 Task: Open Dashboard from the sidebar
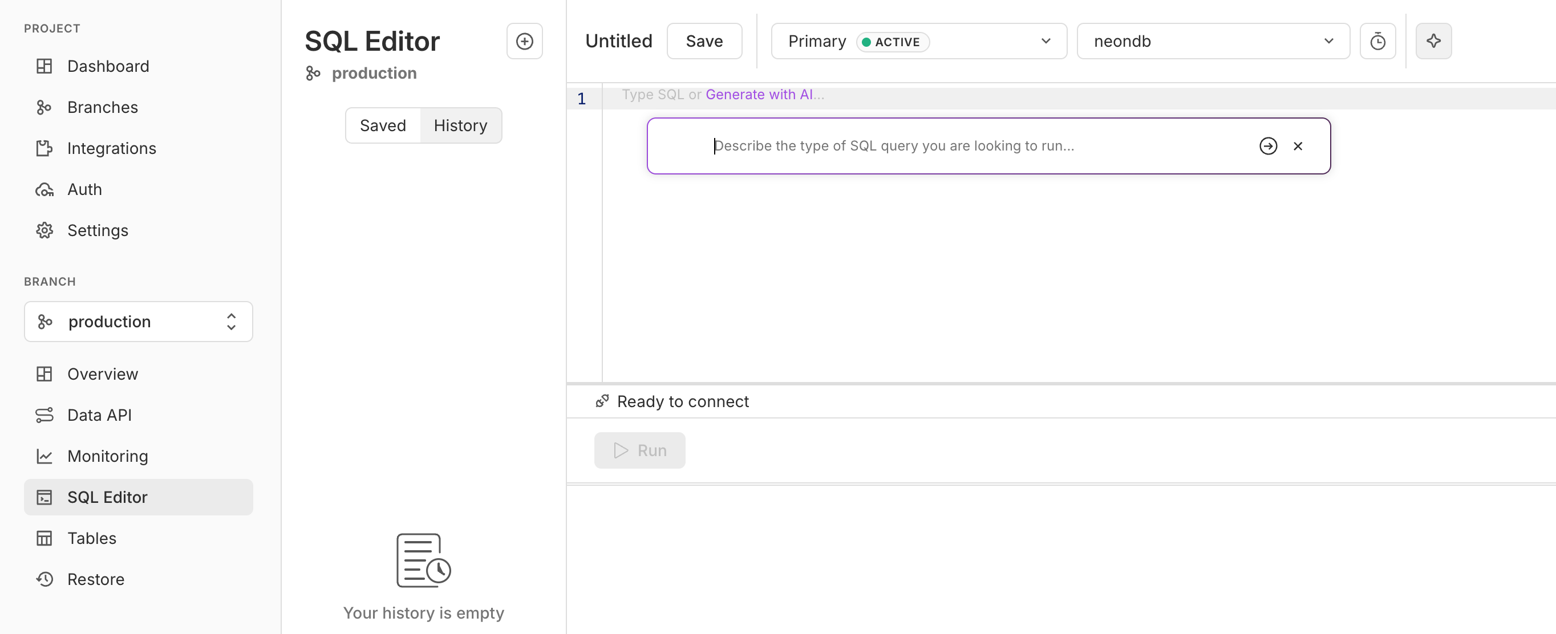(108, 66)
